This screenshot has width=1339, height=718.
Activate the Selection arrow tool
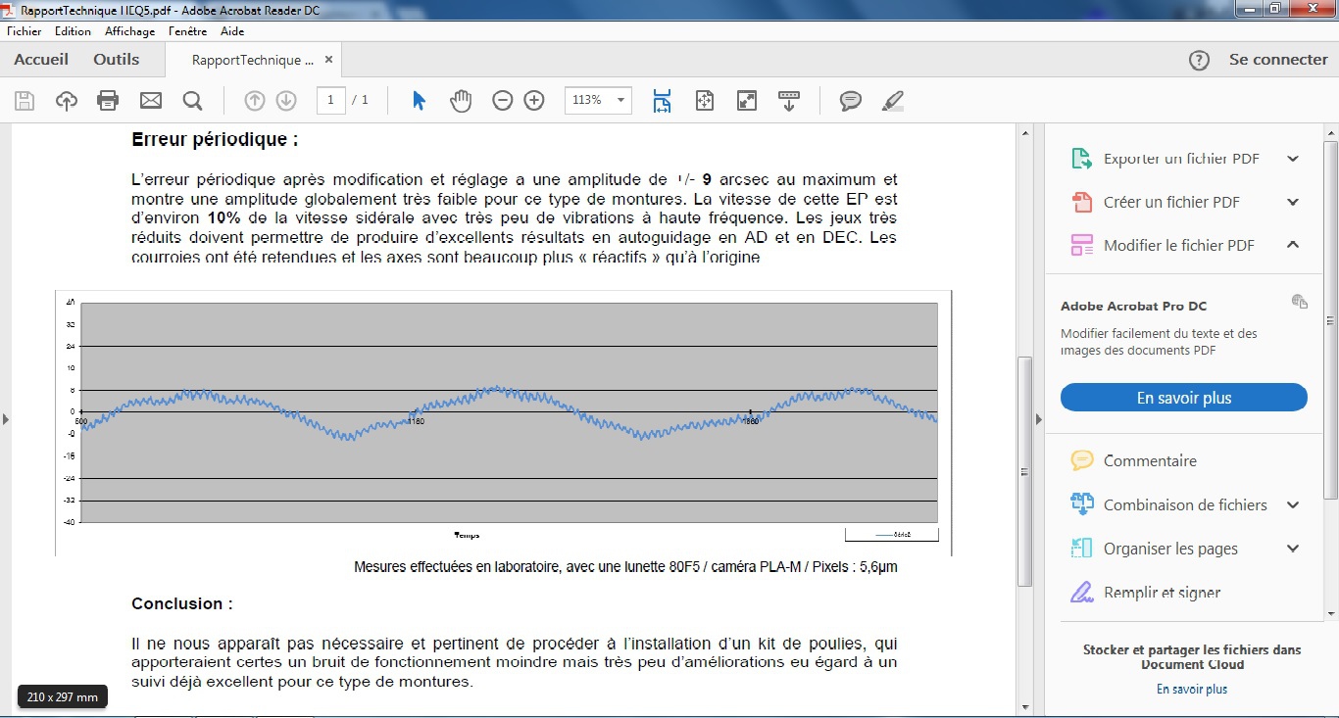(419, 100)
